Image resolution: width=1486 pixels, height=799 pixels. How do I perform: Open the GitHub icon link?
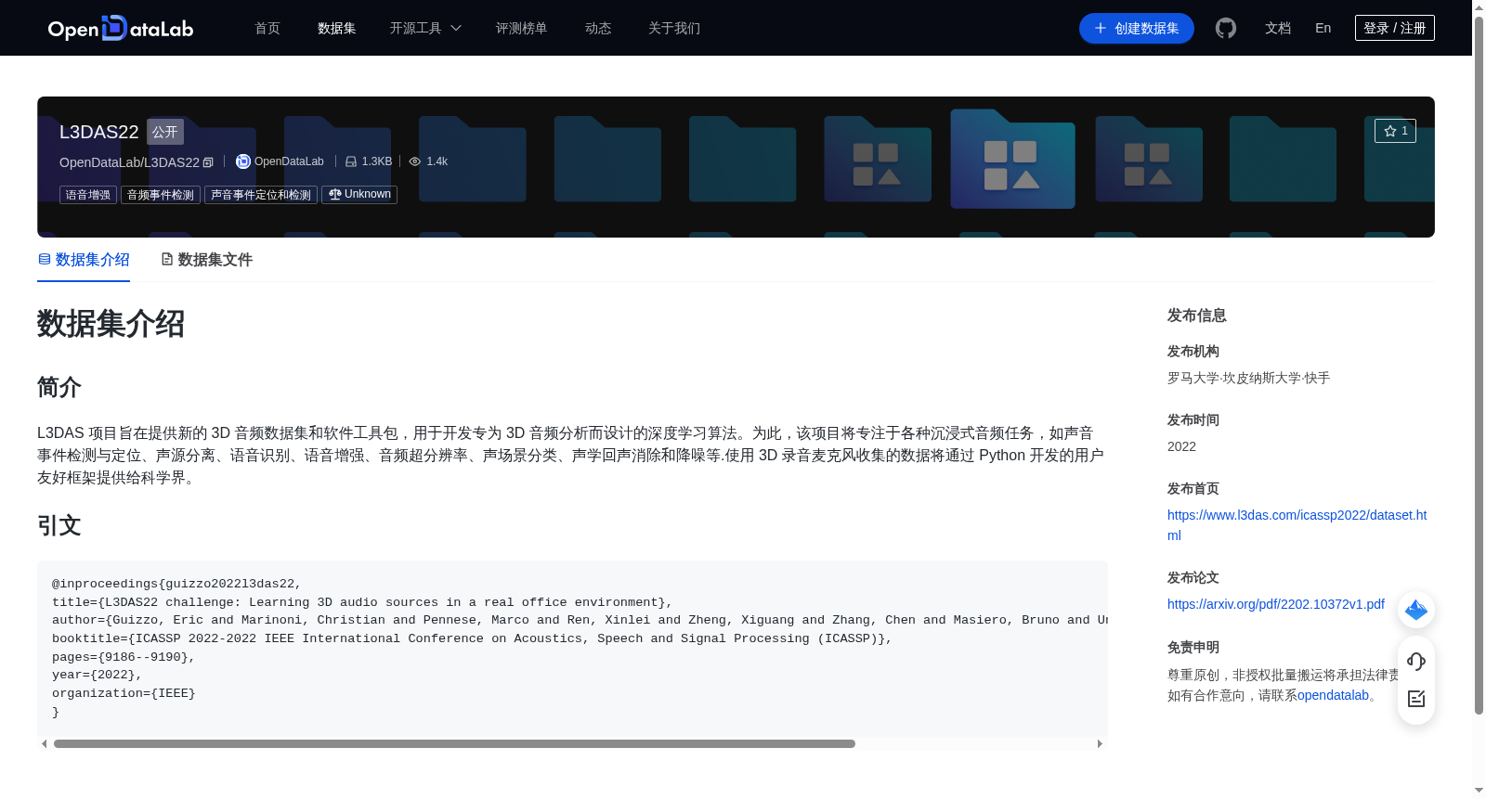[1226, 28]
